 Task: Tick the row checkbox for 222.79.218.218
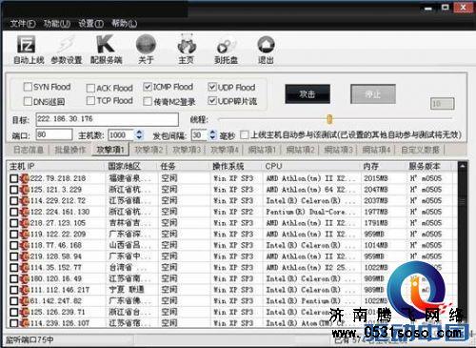click(x=13, y=178)
